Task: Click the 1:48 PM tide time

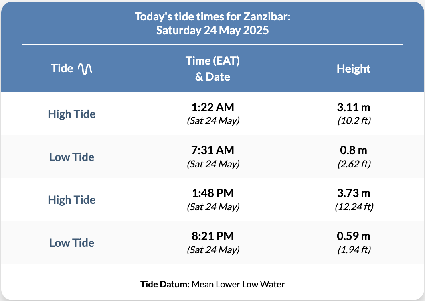Action: coord(212,193)
